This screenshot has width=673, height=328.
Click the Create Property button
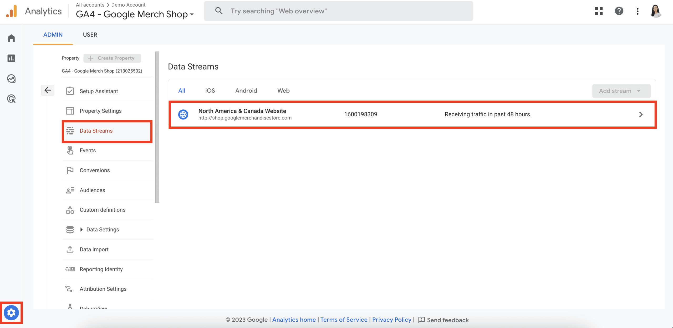click(x=112, y=58)
